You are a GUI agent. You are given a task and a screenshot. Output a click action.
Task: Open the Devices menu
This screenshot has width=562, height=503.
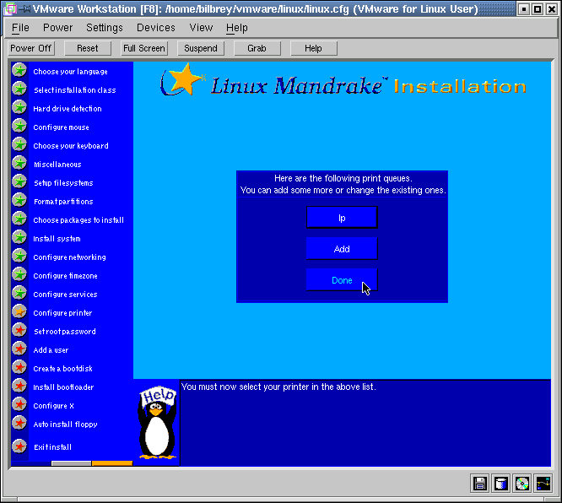pyautogui.click(x=156, y=28)
